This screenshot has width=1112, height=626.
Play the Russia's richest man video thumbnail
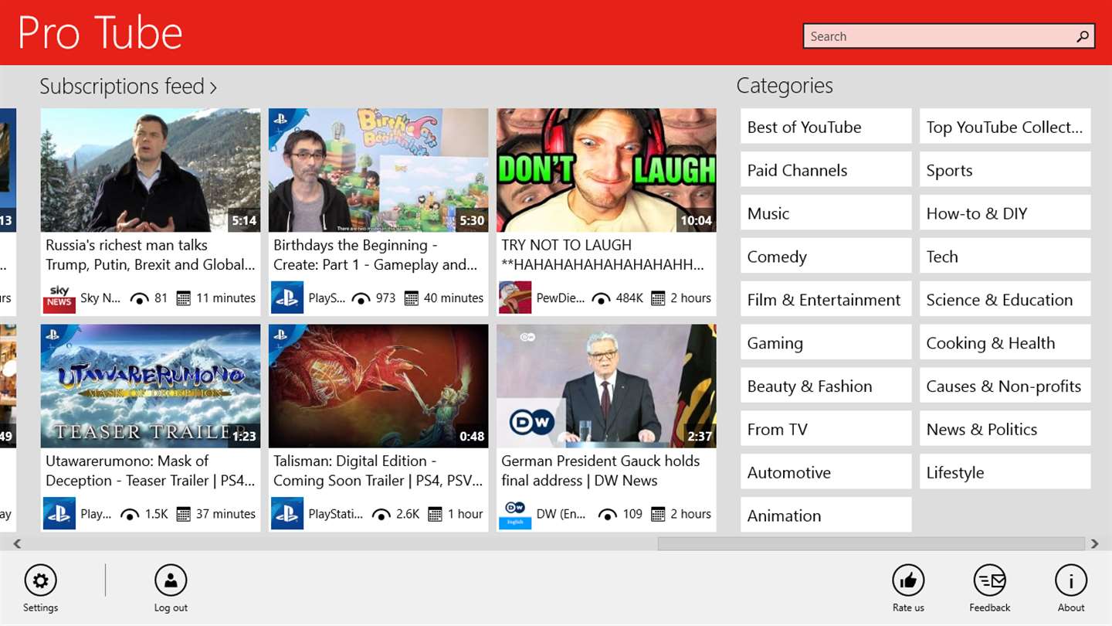[151, 170]
